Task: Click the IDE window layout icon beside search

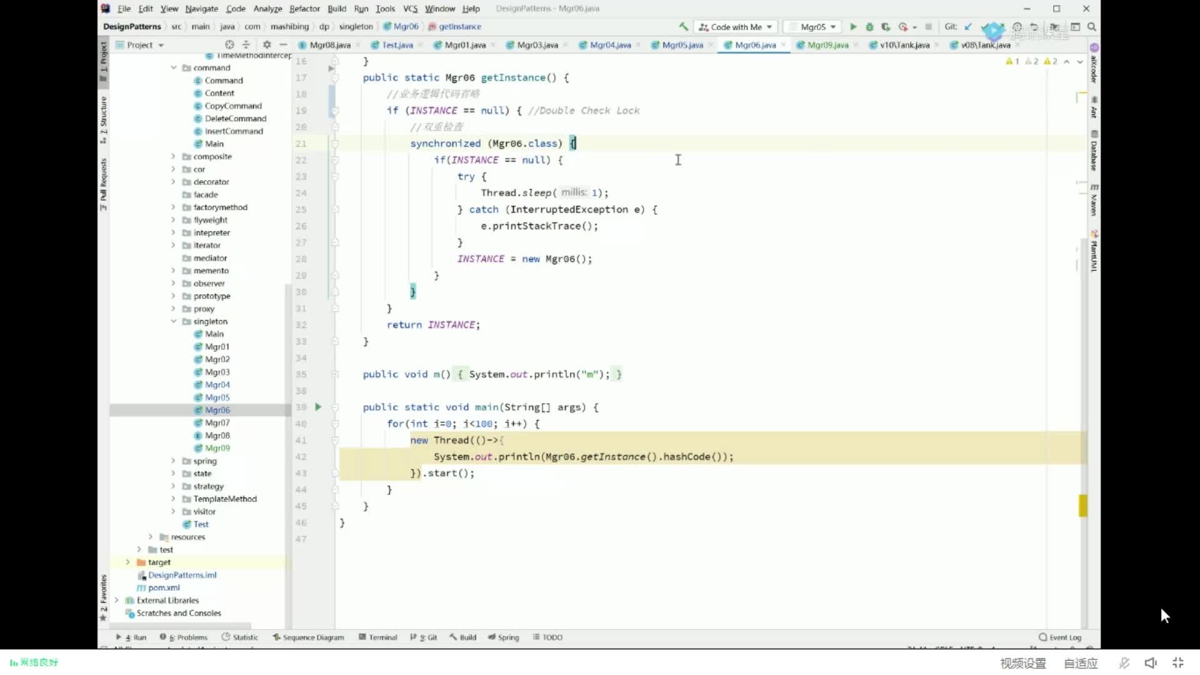Action: pos(1076,27)
